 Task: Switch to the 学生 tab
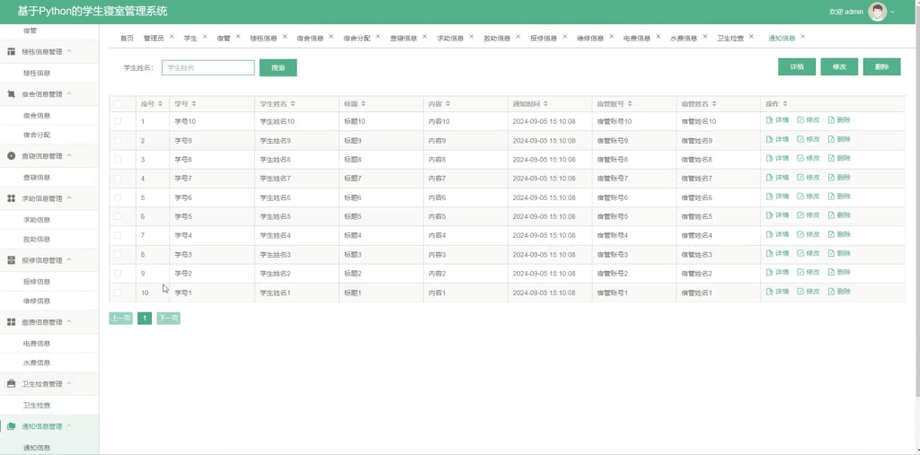[190, 38]
